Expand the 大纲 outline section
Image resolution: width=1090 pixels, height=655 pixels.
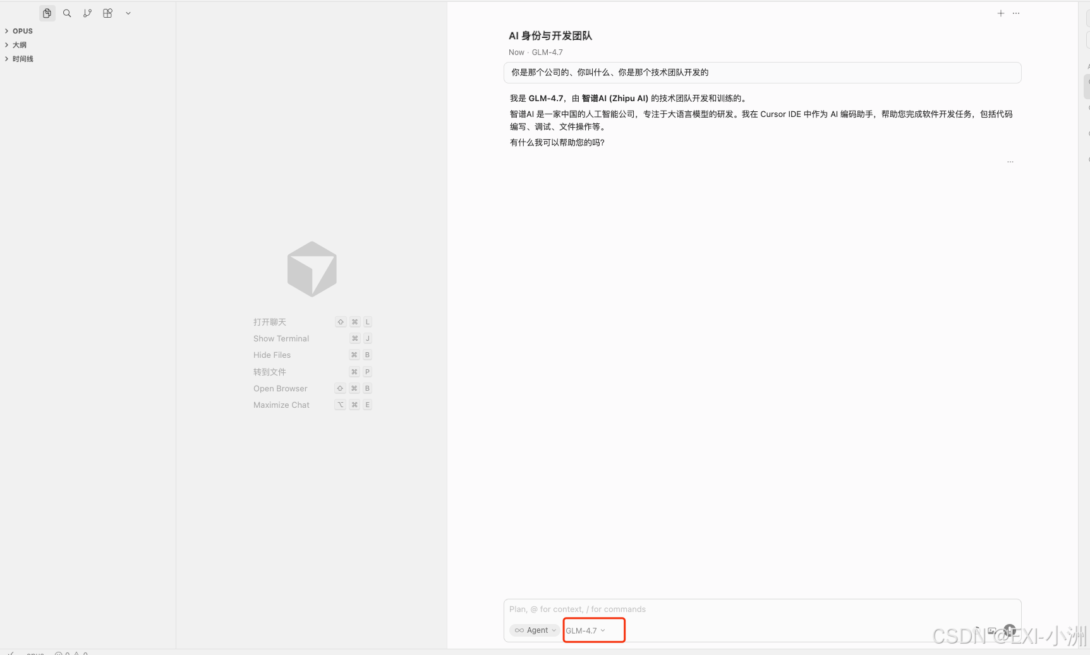click(20, 45)
